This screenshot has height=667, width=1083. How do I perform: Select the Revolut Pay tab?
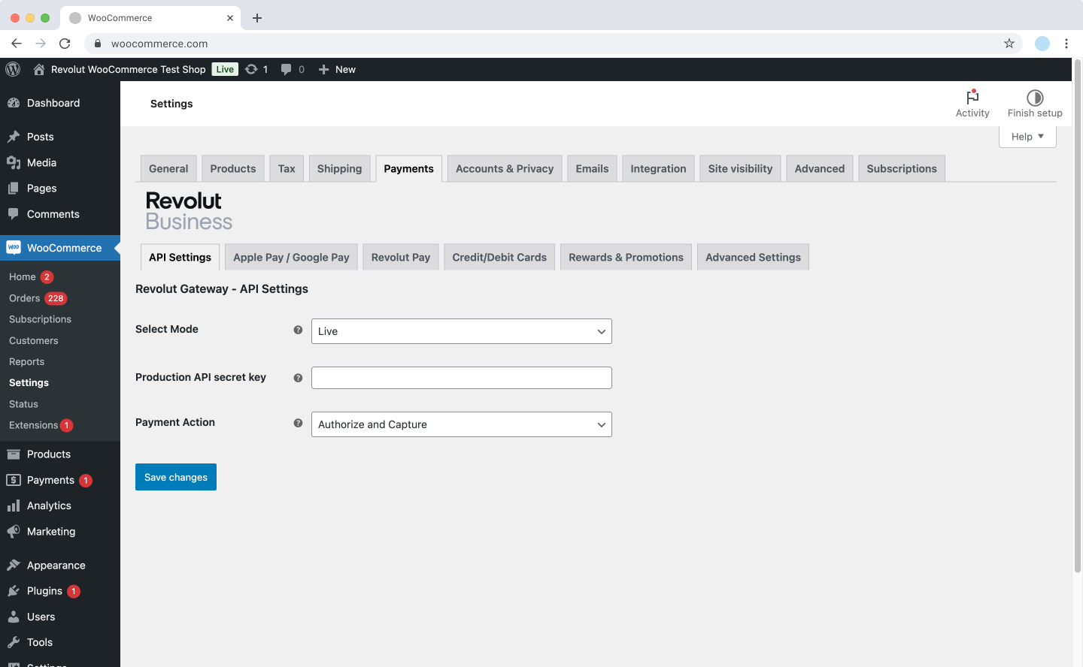pos(401,257)
